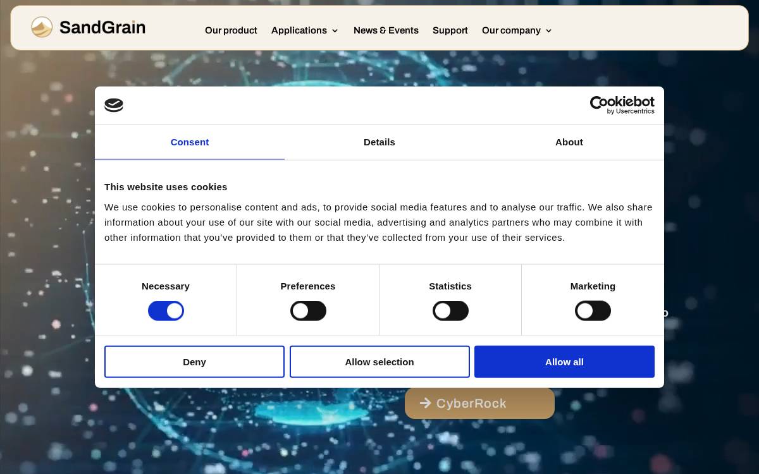Switch to the Details tab
759x474 pixels.
(x=379, y=142)
